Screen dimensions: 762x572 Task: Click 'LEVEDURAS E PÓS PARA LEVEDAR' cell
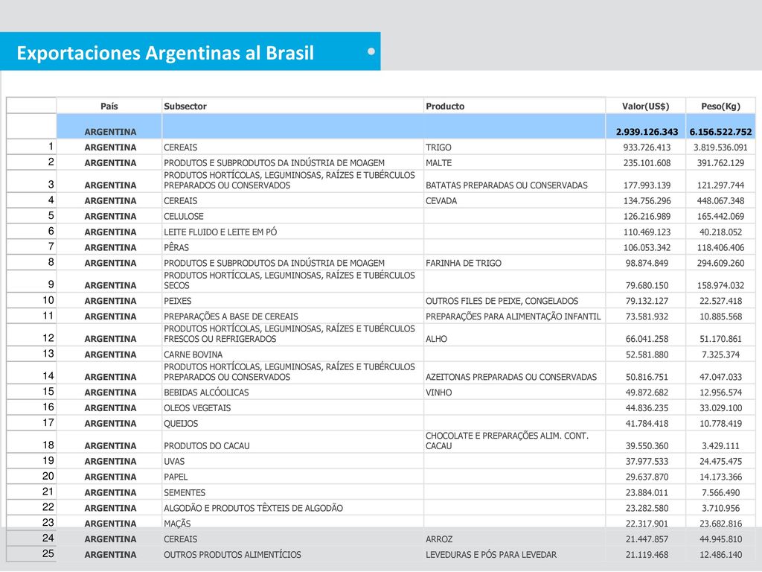(491, 555)
